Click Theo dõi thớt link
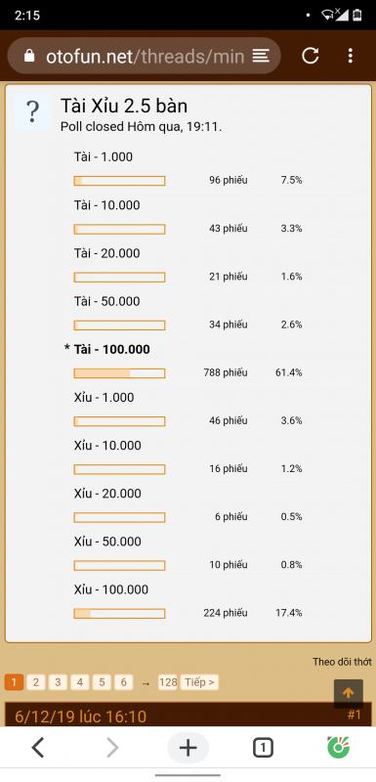376x782 pixels. tap(342, 662)
